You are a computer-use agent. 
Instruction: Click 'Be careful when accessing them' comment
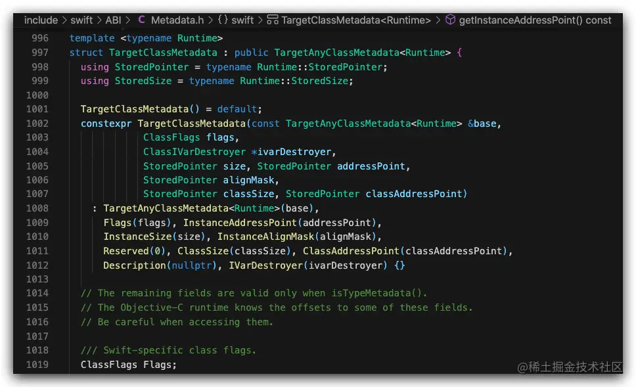click(x=177, y=322)
